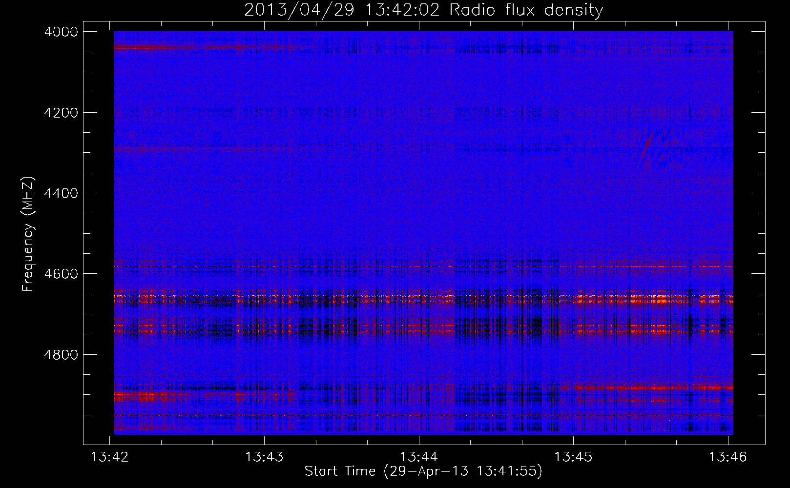This screenshot has height=488, width=790.
Task: Click the 4600 frequency tick label
Action: pos(61,274)
